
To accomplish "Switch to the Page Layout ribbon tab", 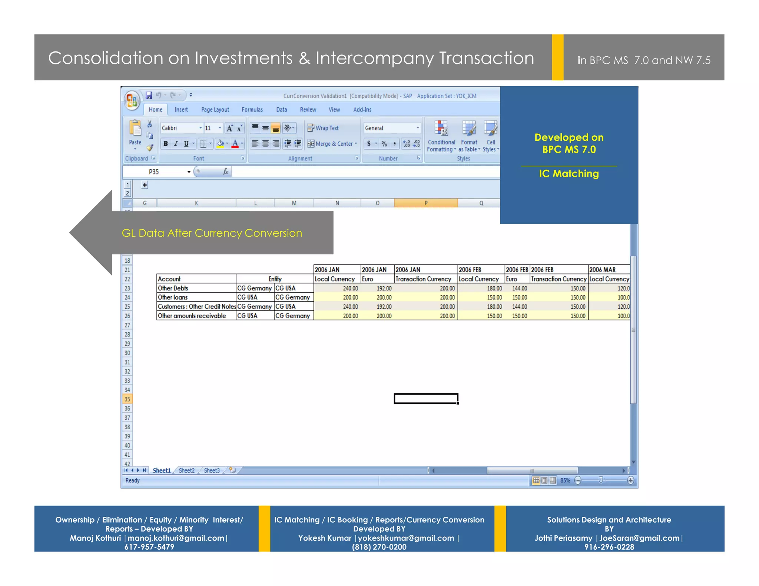I will coord(215,110).
